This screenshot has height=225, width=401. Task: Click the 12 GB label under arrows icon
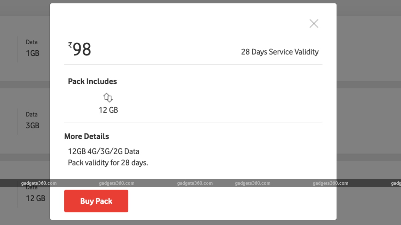point(108,110)
